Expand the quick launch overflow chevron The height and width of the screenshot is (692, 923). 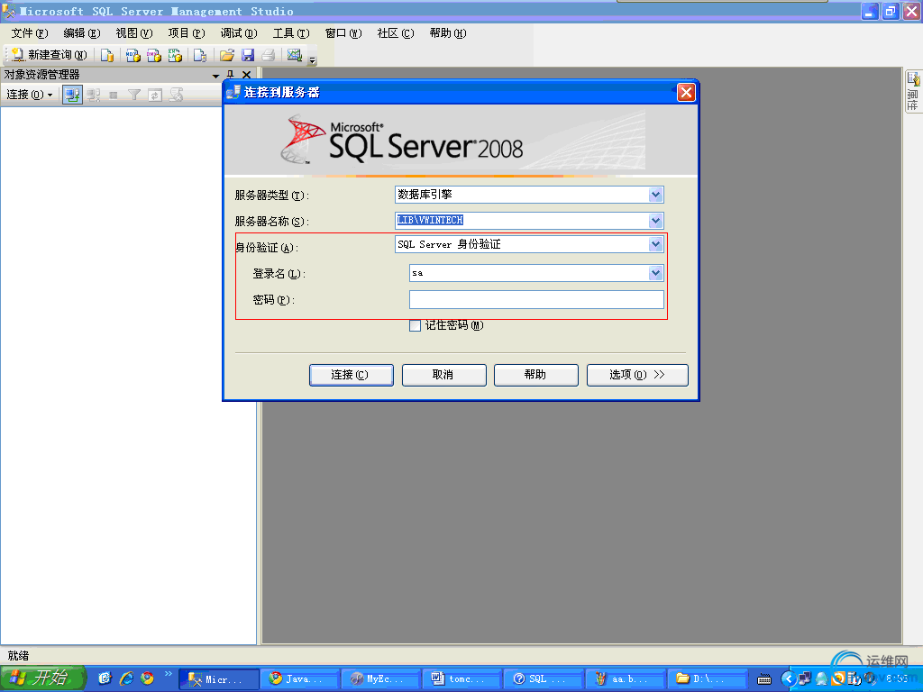[x=169, y=674]
